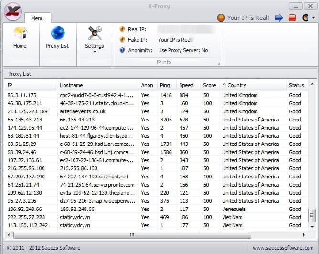
Task: Click hostname 74-21.251.64.serverpronto.com
Action: [x=97, y=185]
